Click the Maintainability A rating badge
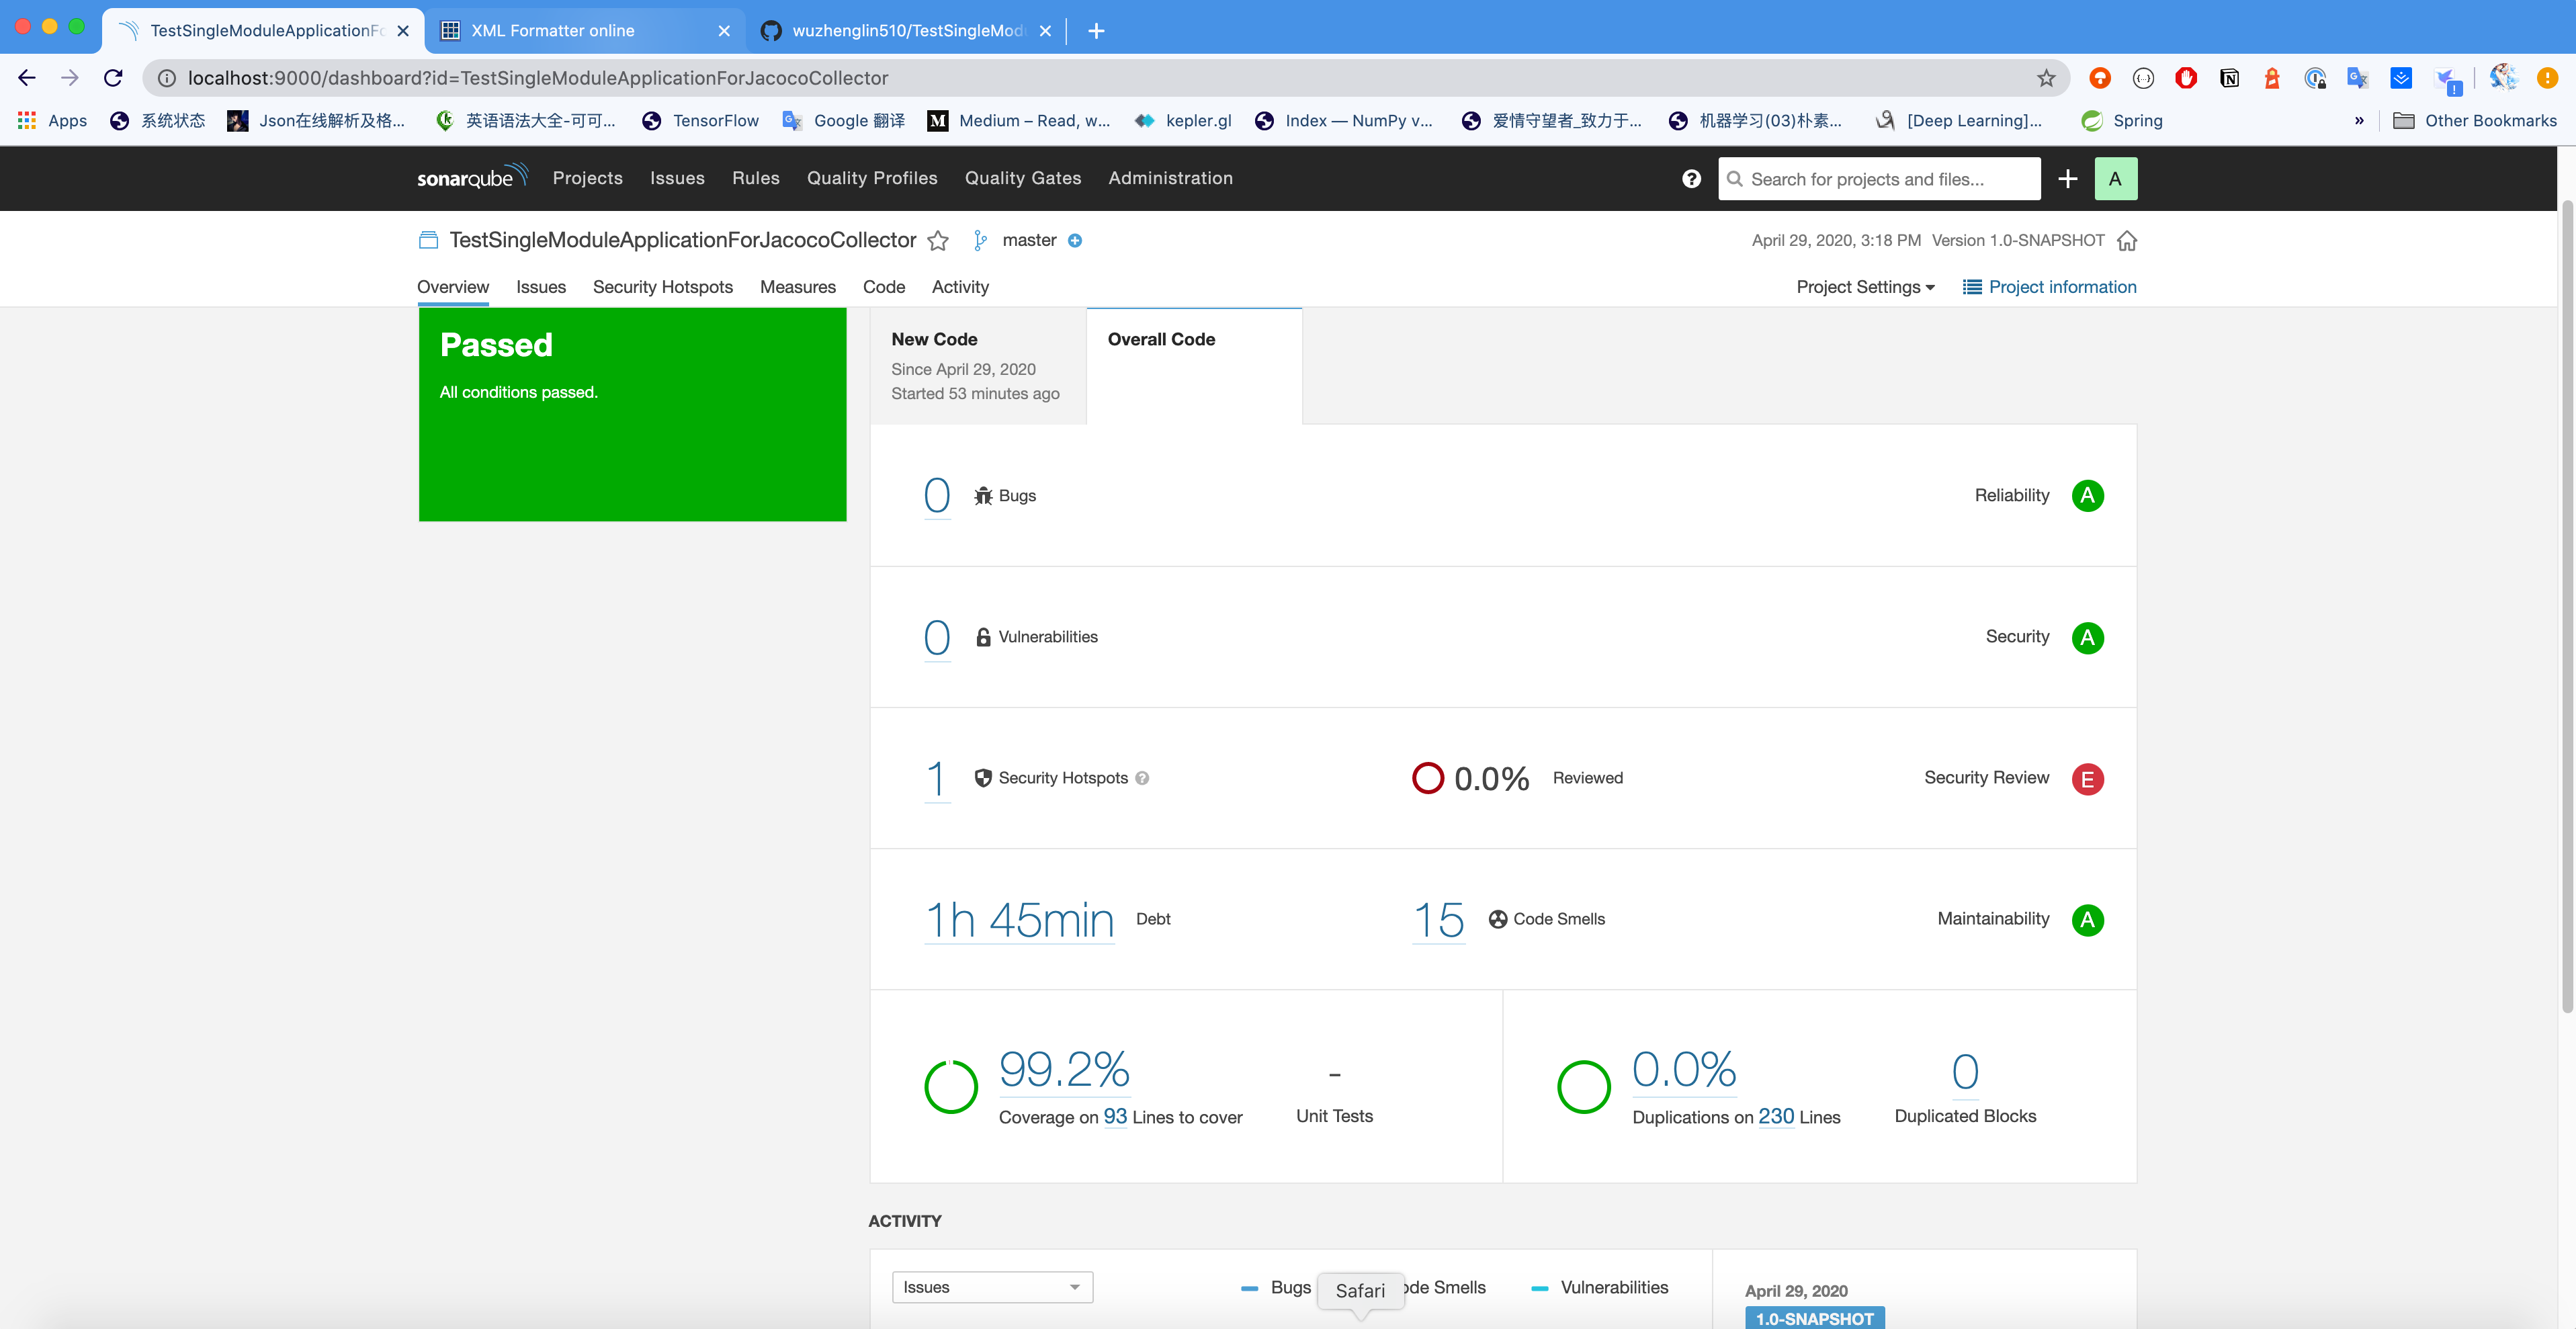This screenshot has height=1329, width=2576. (x=2087, y=920)
